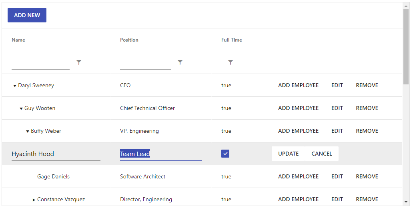This screenshot has width=413, height=208.
Task: Edit the Guy Wooten row
Action: (x=337, y=108)
